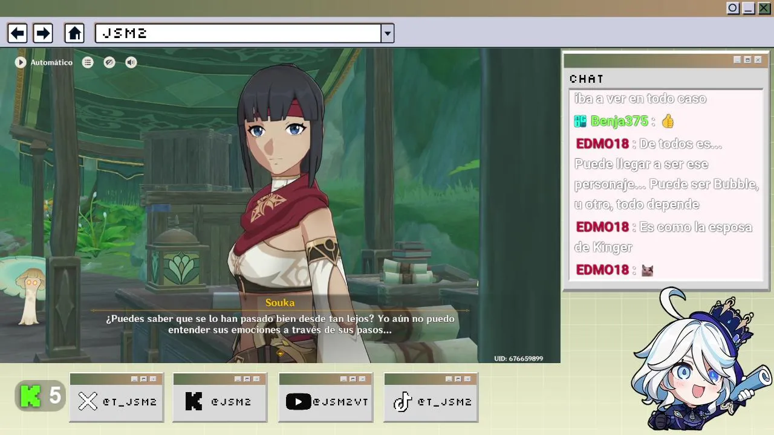
Task: Click inside the JSM2 address field
Action: [238, 33]
